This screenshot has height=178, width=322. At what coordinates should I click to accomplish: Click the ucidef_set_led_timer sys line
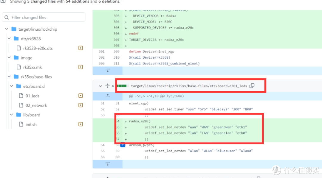tap(199, 109)
